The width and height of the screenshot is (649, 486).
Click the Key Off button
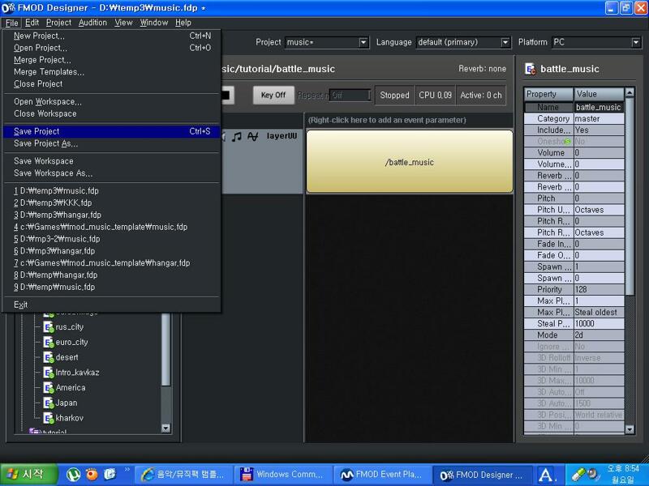pos(273,95)
